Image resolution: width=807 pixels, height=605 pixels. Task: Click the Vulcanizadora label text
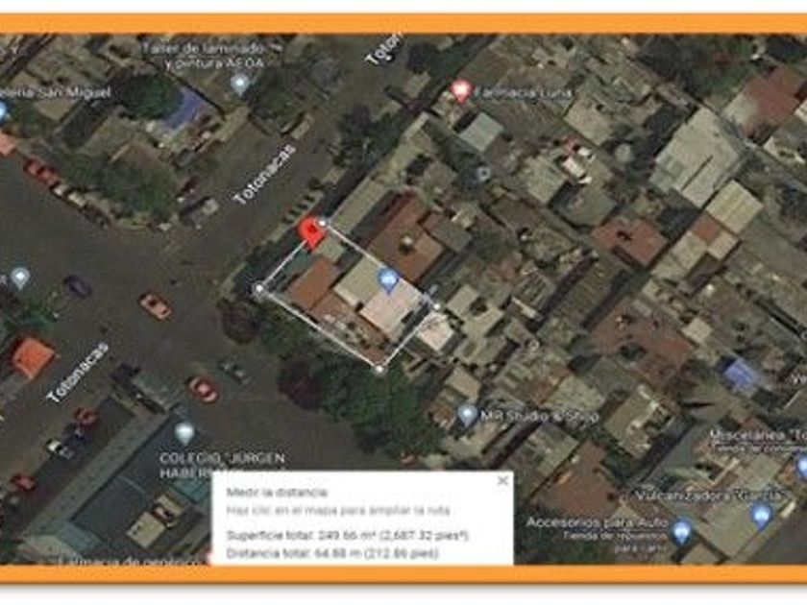pyautogui.click(x=711, y=496)
